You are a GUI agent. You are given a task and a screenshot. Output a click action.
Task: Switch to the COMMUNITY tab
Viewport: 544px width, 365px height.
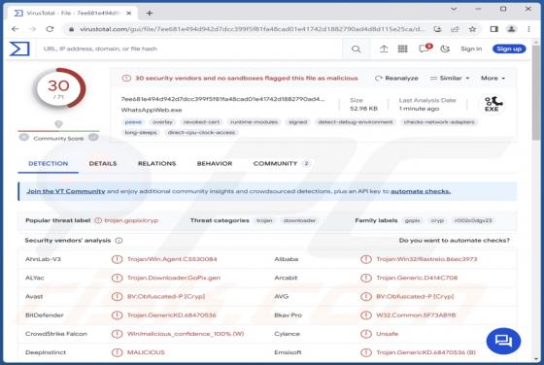(x=281, y=164)
